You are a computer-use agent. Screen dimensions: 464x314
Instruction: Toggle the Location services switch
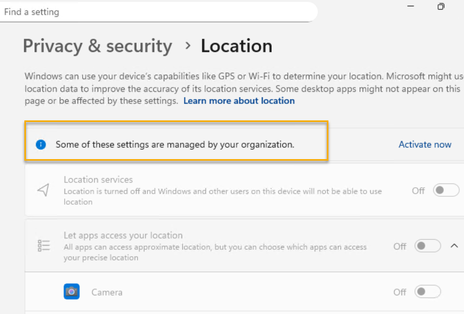[x=445, y=190]
